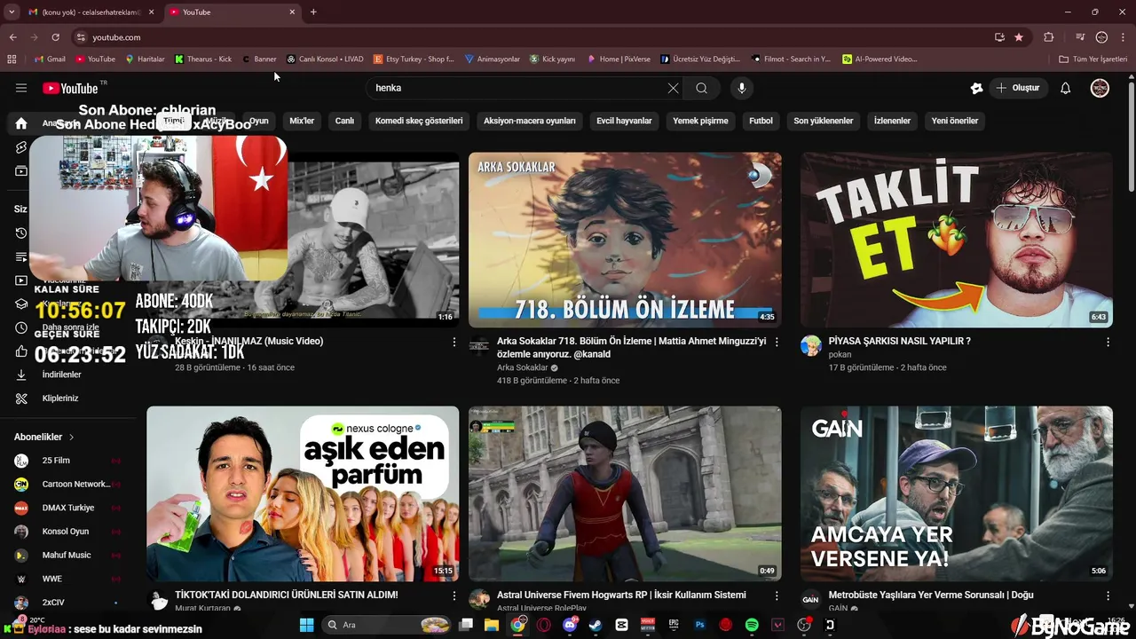Open options for Astral Universe Fivem video
This screenshot has height=639, width=1136.
[x=777, y=596]
